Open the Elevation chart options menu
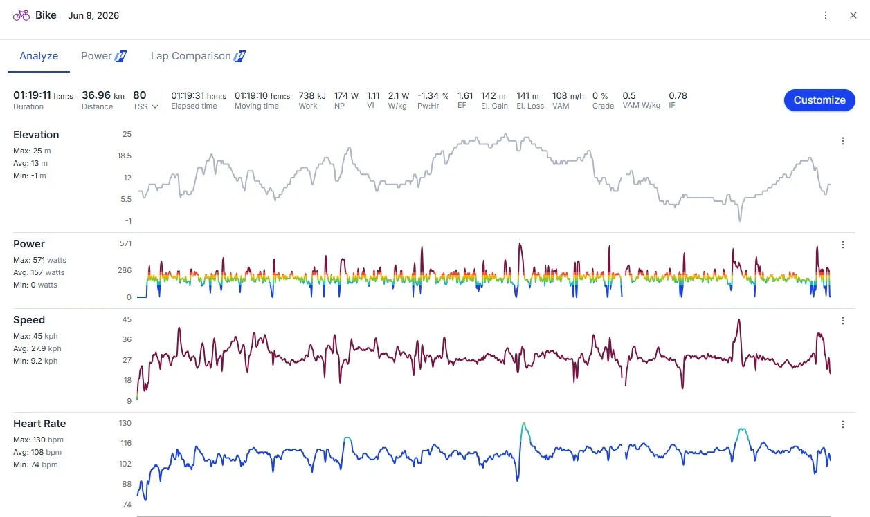Viewport: 870px width, 517px height. pos(843,141)
